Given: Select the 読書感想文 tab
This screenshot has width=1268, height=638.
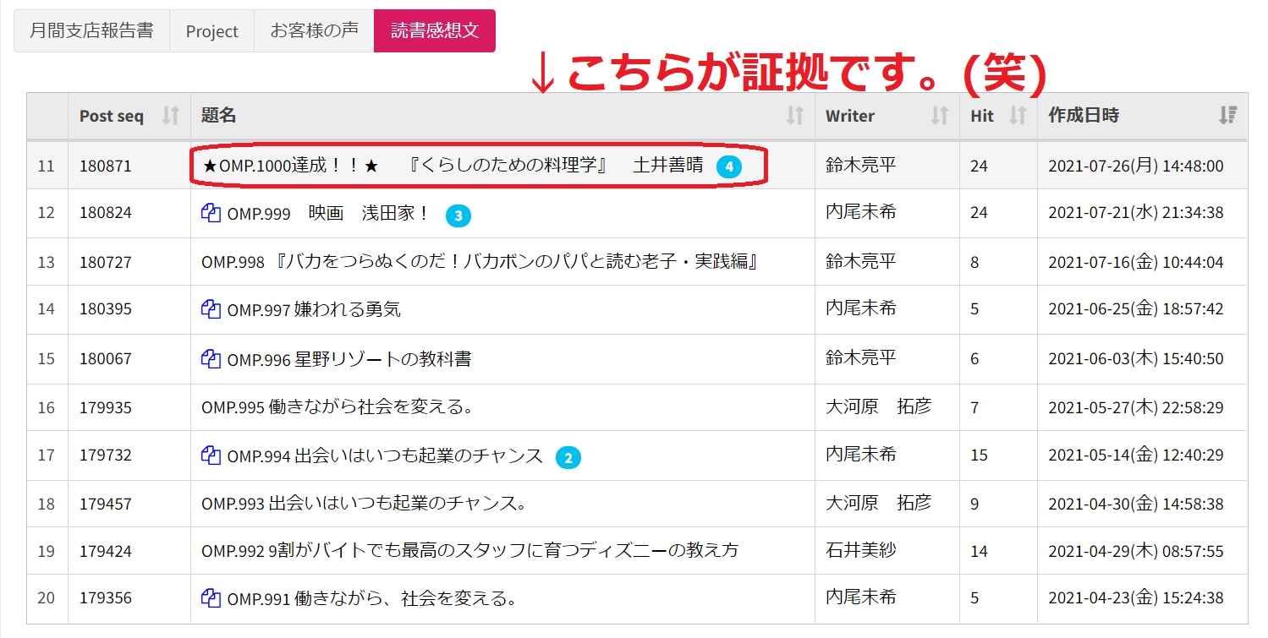Looking at the screenshot, I should pos(435,31).
